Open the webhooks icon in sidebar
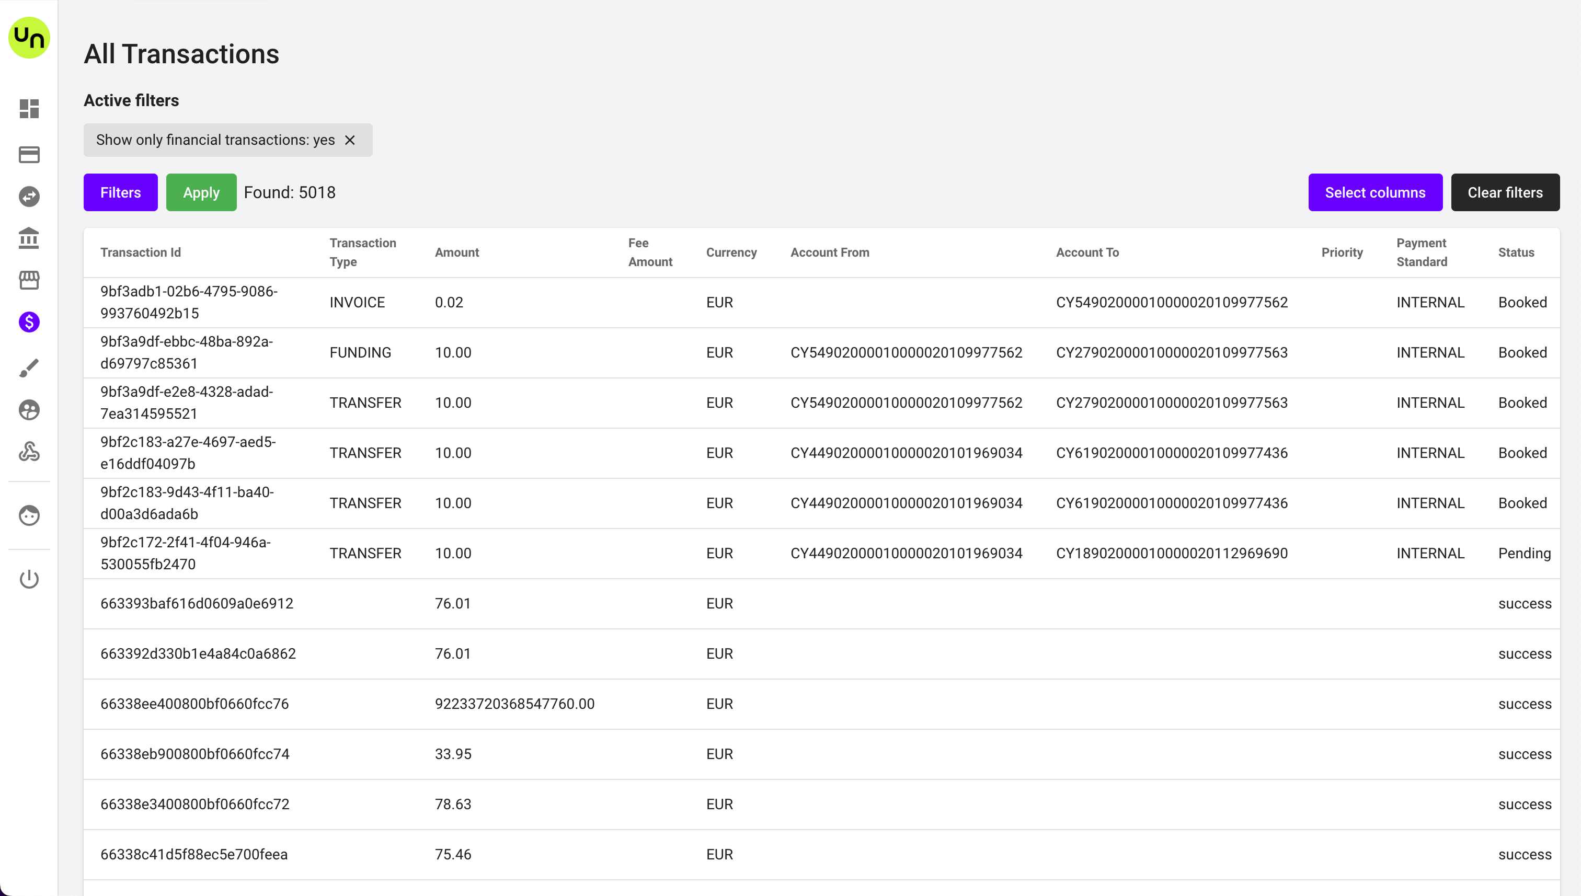Viewport: 1581px width, 896px height. pyautogui.click(x=29, y=452)
